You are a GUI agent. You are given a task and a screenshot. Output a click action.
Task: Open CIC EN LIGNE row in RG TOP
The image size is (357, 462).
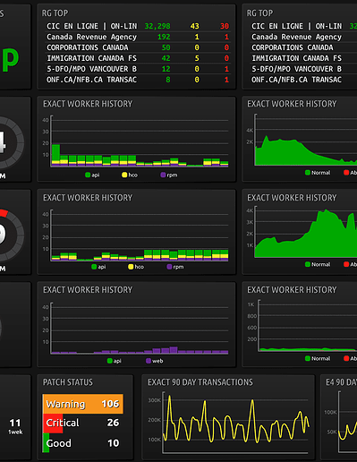[x=138, y=26]
